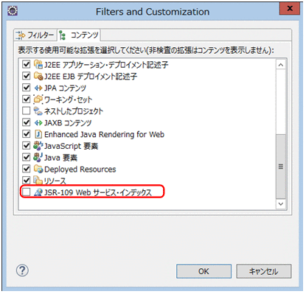The height and width of the screenshot is (294, 306).
Task: Uncheck the JavaScript 要素 checkbox
Action: click(26, 146)
